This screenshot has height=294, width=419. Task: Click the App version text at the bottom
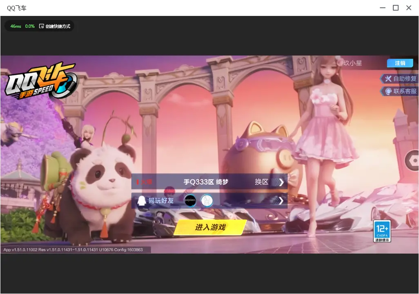73,249
